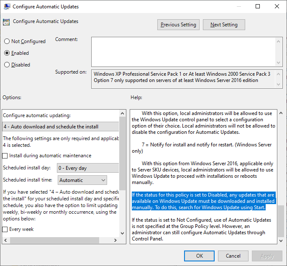Click the Options pane scroll up arrow
This screenshot has height=266, width=287.
point(123,114)
